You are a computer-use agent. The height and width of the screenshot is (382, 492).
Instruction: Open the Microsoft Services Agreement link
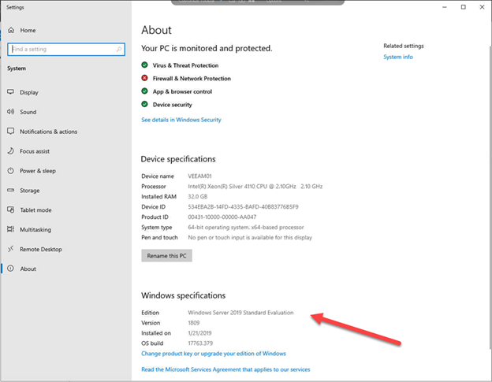225,369
